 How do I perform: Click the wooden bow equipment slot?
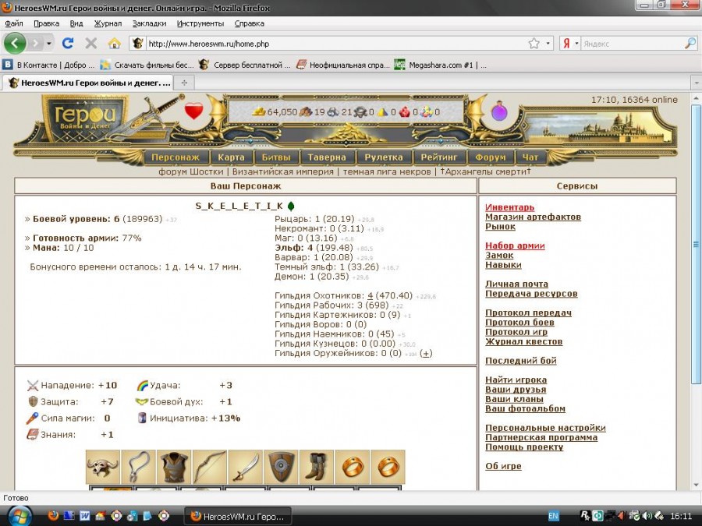[x=210, y=467]
